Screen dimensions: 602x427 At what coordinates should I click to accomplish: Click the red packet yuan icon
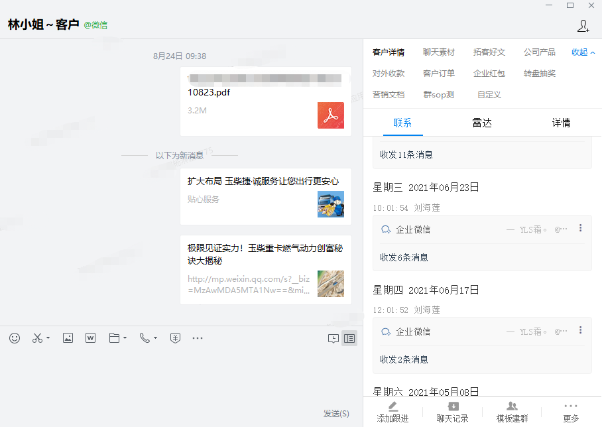175,338
